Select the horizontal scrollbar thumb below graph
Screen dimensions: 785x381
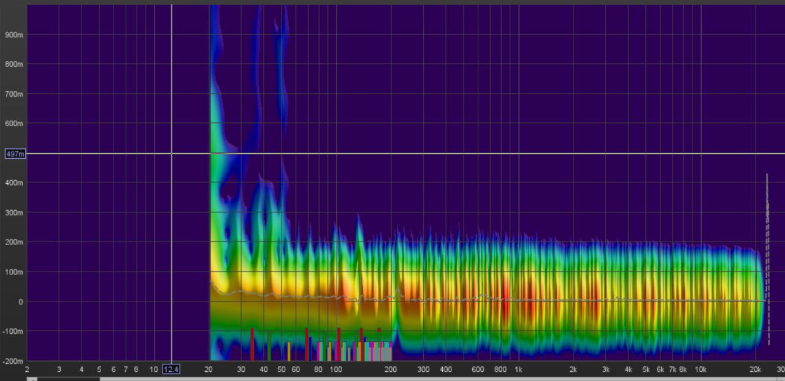pos(68,379)
